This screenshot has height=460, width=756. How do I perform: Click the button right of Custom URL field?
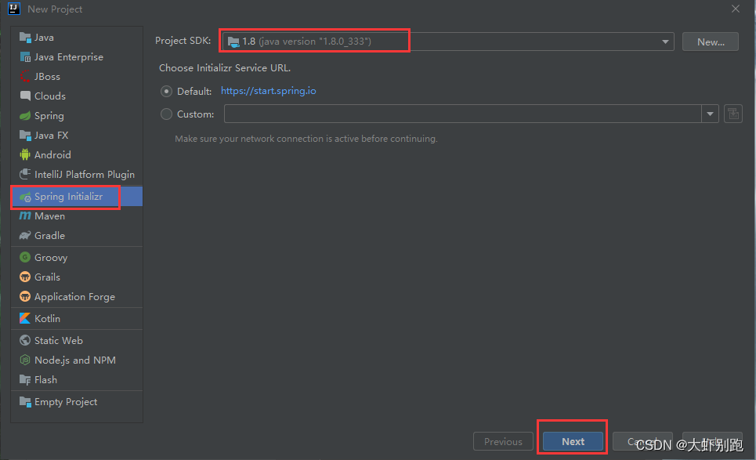pos(732,114)
